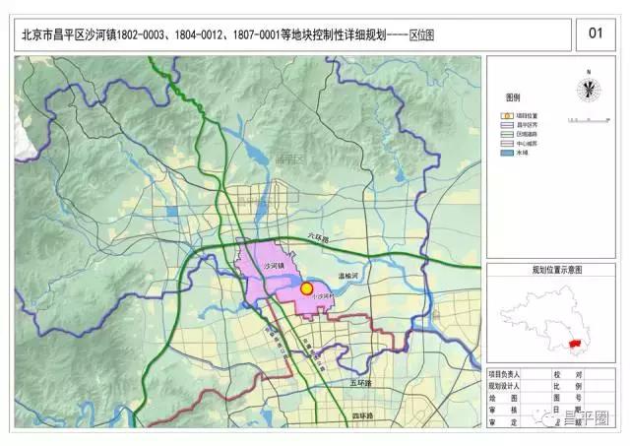Screen dimensions: 630x446
Task: Click the 小沙河村 label near the marker
Action: click(322, 296)
